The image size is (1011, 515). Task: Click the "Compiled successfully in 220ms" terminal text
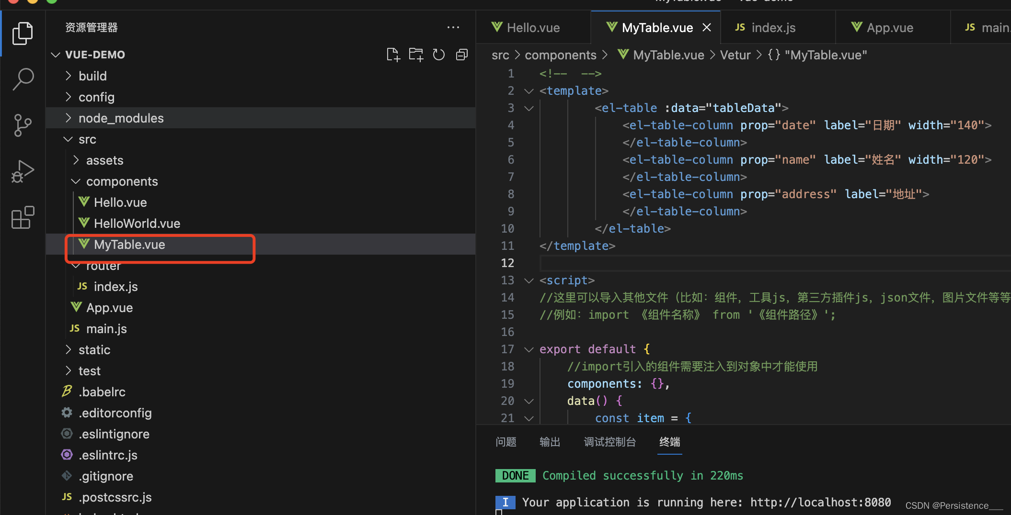(643, 475)
